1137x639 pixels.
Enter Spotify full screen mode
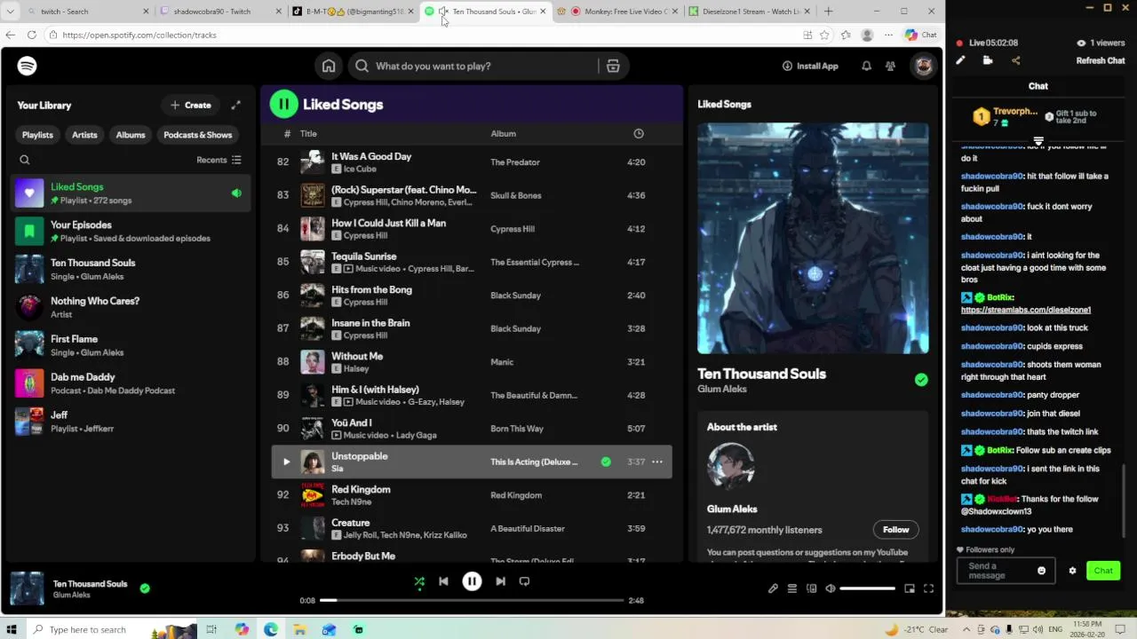928,588
